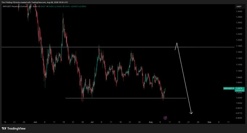This screenshot has width=247, height=133.
Task: Click the open value O1.0447 in legend
Action: click(41, 7)
